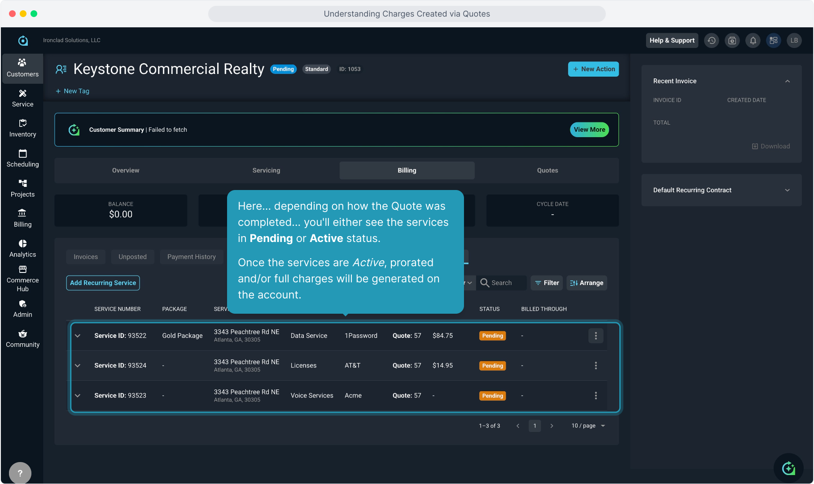814x484 pixels.
Task: Expand the Service ID 93522 row
Action: (78, 336)
